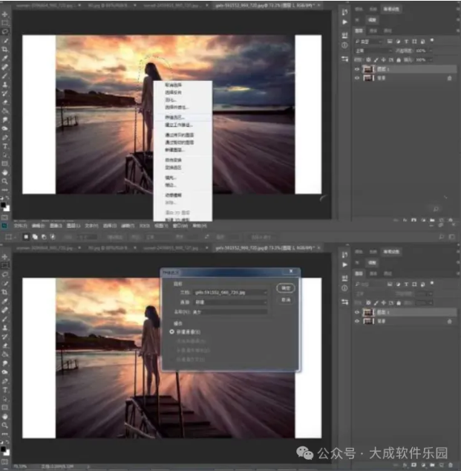Image resolution: width=461 pixels, height=471 pixels.
Task: Select the Crop tool in the upper toolbar
Action: [x=5, y=49]
